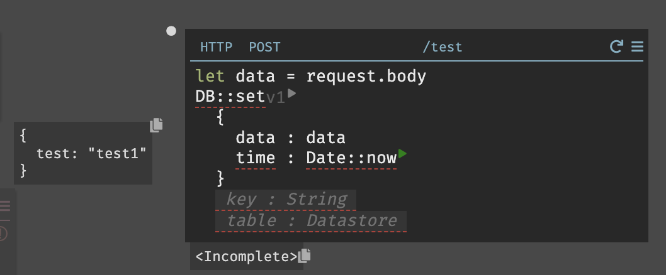Open the reddish hamburger icon at left edge
Image resolution: width=666 pixels, height=275 pixels.
coord(4,206)
